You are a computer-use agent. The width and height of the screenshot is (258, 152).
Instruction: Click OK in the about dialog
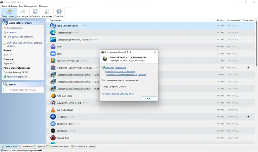point(149,98)
